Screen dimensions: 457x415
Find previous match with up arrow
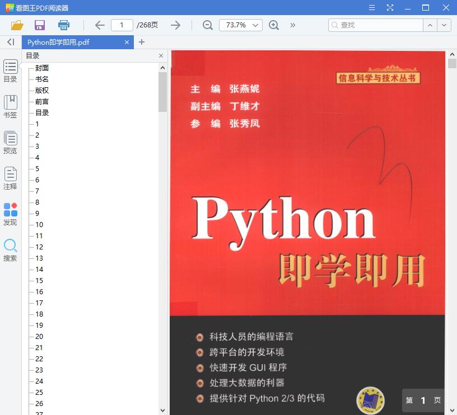430,25
